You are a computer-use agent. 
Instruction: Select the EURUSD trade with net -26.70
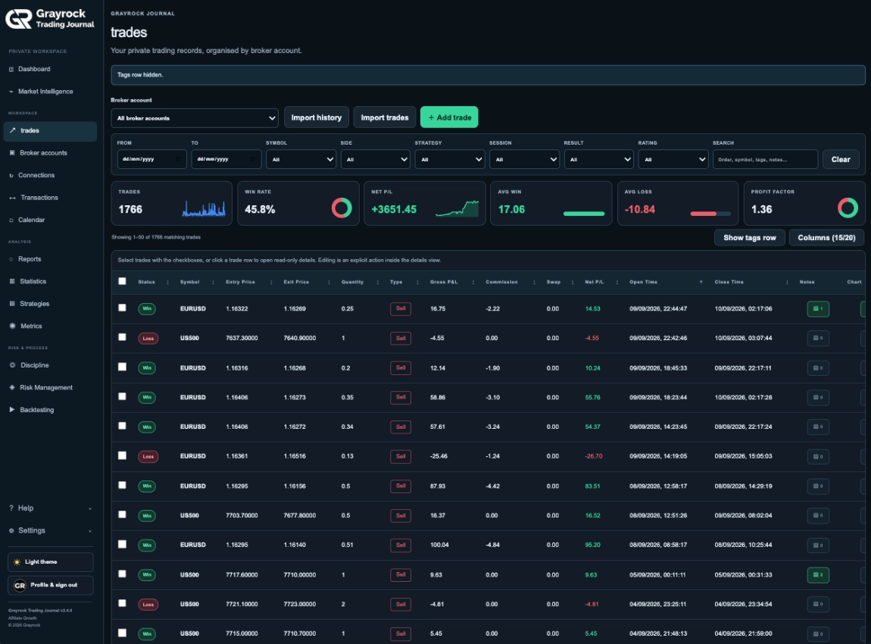pyautogui.click(x=122, y=455)
